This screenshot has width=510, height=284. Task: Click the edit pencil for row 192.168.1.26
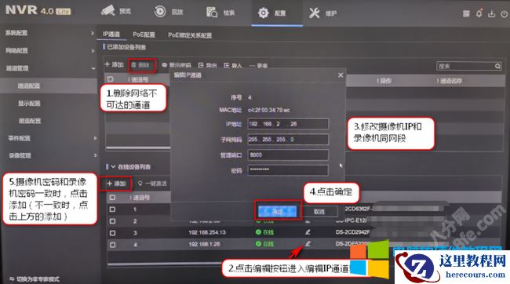pyautogui.click(x=308, y=243)
